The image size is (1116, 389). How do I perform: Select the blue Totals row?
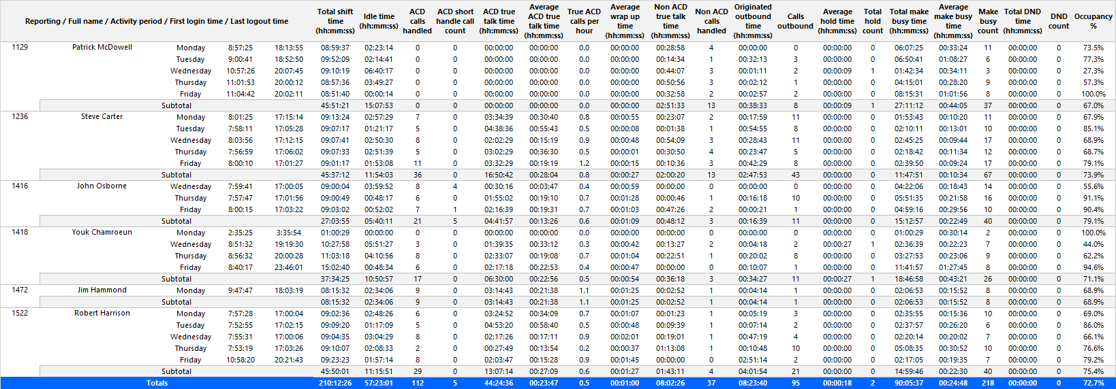pyautogui.click(x=558, y=383)
